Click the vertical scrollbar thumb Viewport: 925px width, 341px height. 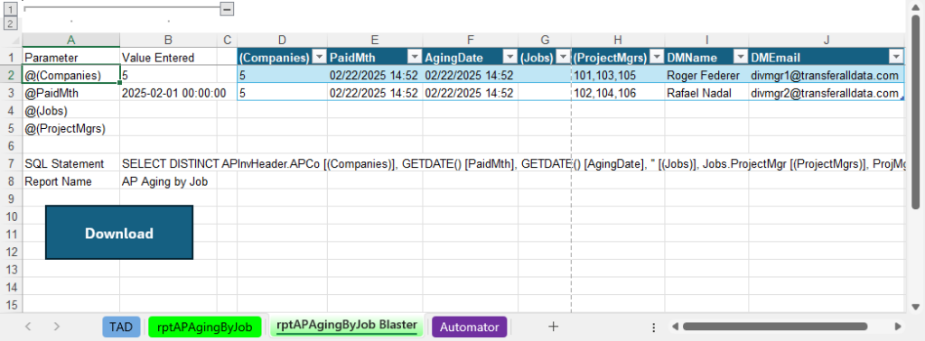point(915,111)
